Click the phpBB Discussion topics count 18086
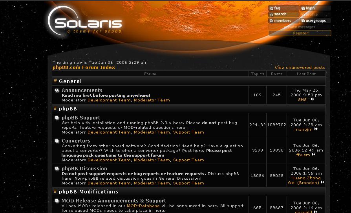 [257, 176]
